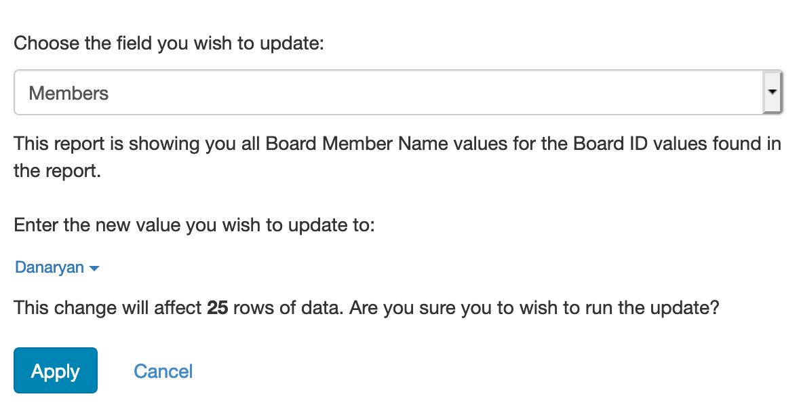
Task: Click the small caret beside Danaryan
Action: coord(94,269)
